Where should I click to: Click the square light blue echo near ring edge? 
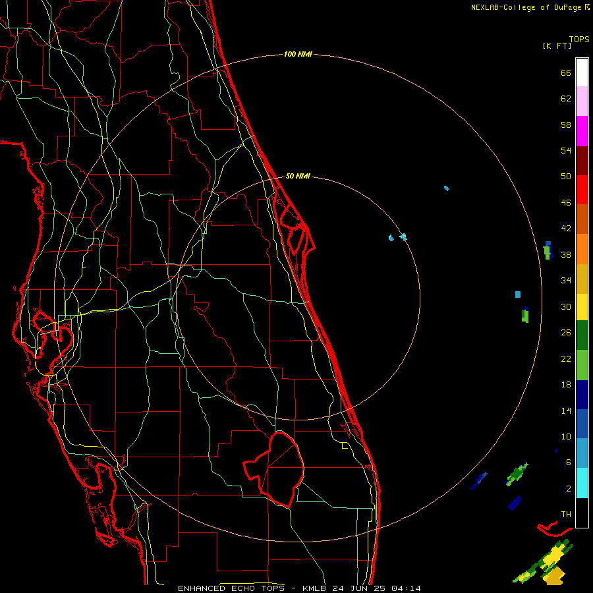tap(518, 295)
